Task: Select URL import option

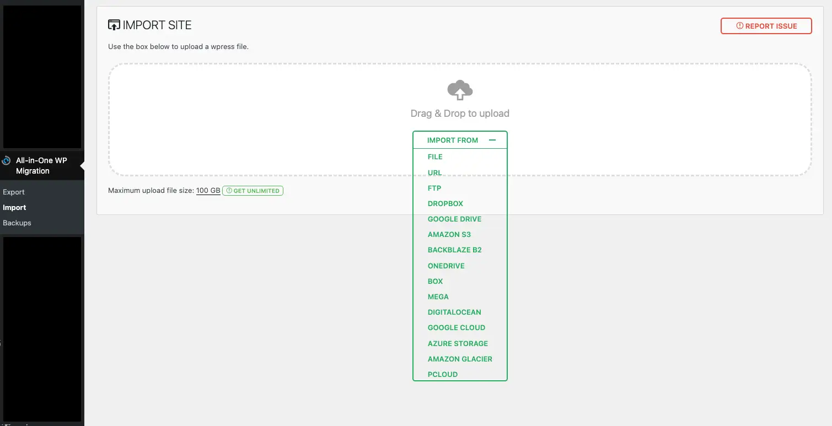Action: [434, 172]
